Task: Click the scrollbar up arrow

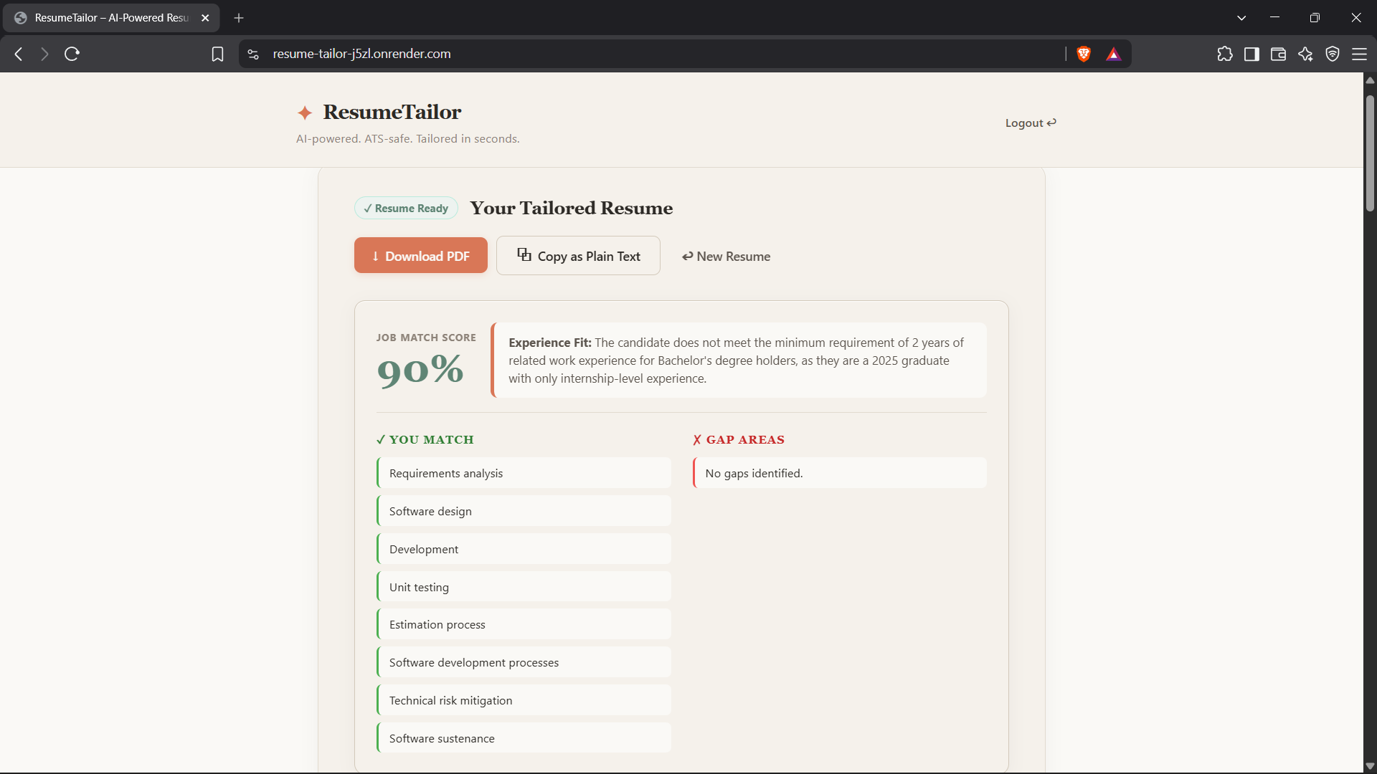Action: 1370,80
